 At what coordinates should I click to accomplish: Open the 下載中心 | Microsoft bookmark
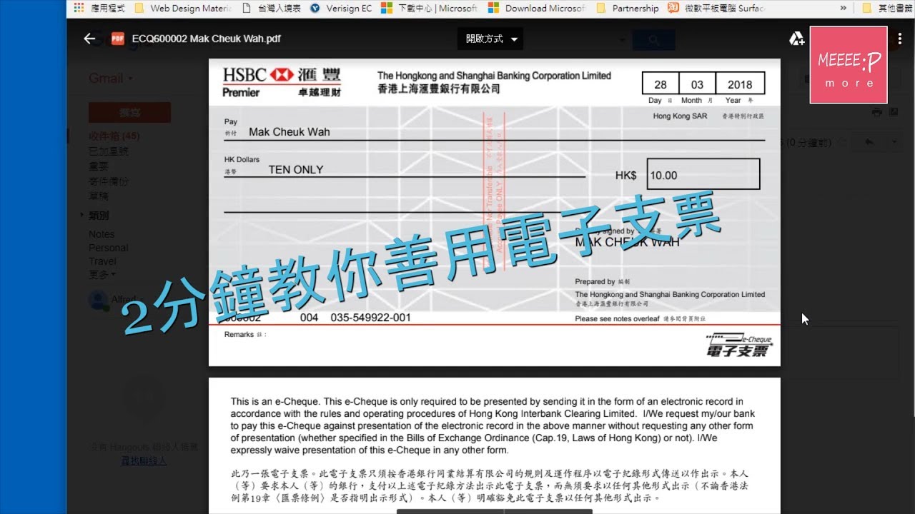click(x=429, y=9)
